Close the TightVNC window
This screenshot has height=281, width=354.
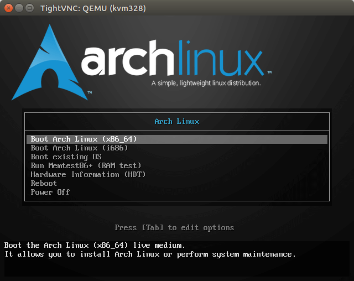click(8, 8)
